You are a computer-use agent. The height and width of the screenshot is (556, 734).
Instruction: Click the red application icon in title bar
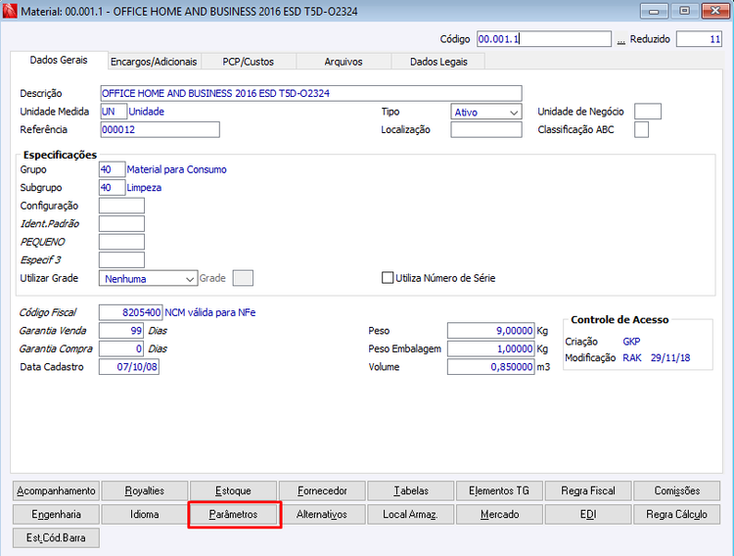point(10,11)
